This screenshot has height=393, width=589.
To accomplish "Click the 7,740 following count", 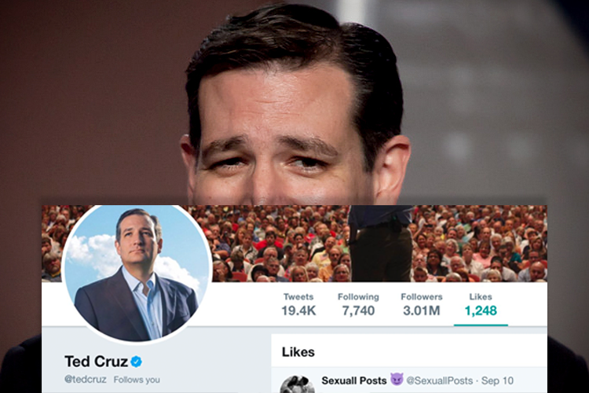I will pyautogui.click(x=358, y=310).
